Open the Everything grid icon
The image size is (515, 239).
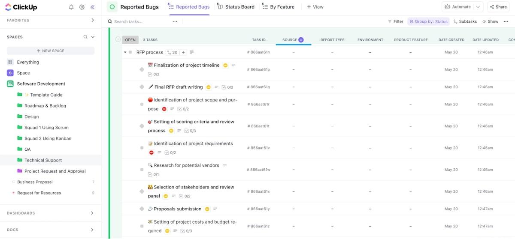tap(10, 62)
